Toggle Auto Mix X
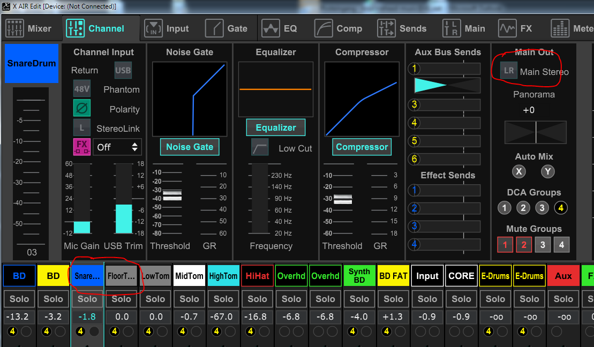The image size is (594, 347). [519, 171]
